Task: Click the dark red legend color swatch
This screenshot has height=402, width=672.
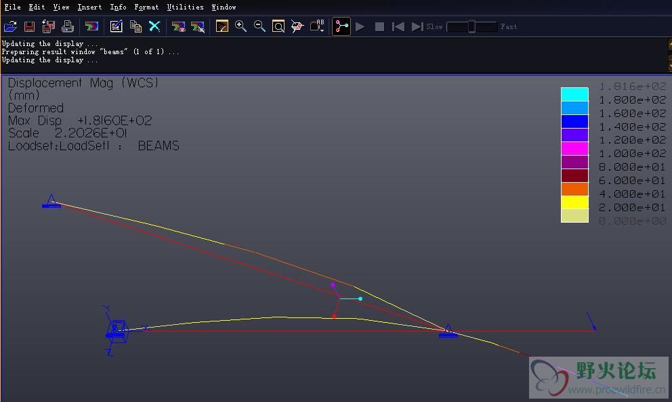Action: coord(574,175)
